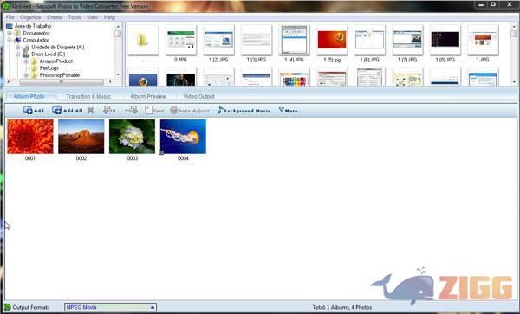Click the app icon in title bar

tap(5, 6)
